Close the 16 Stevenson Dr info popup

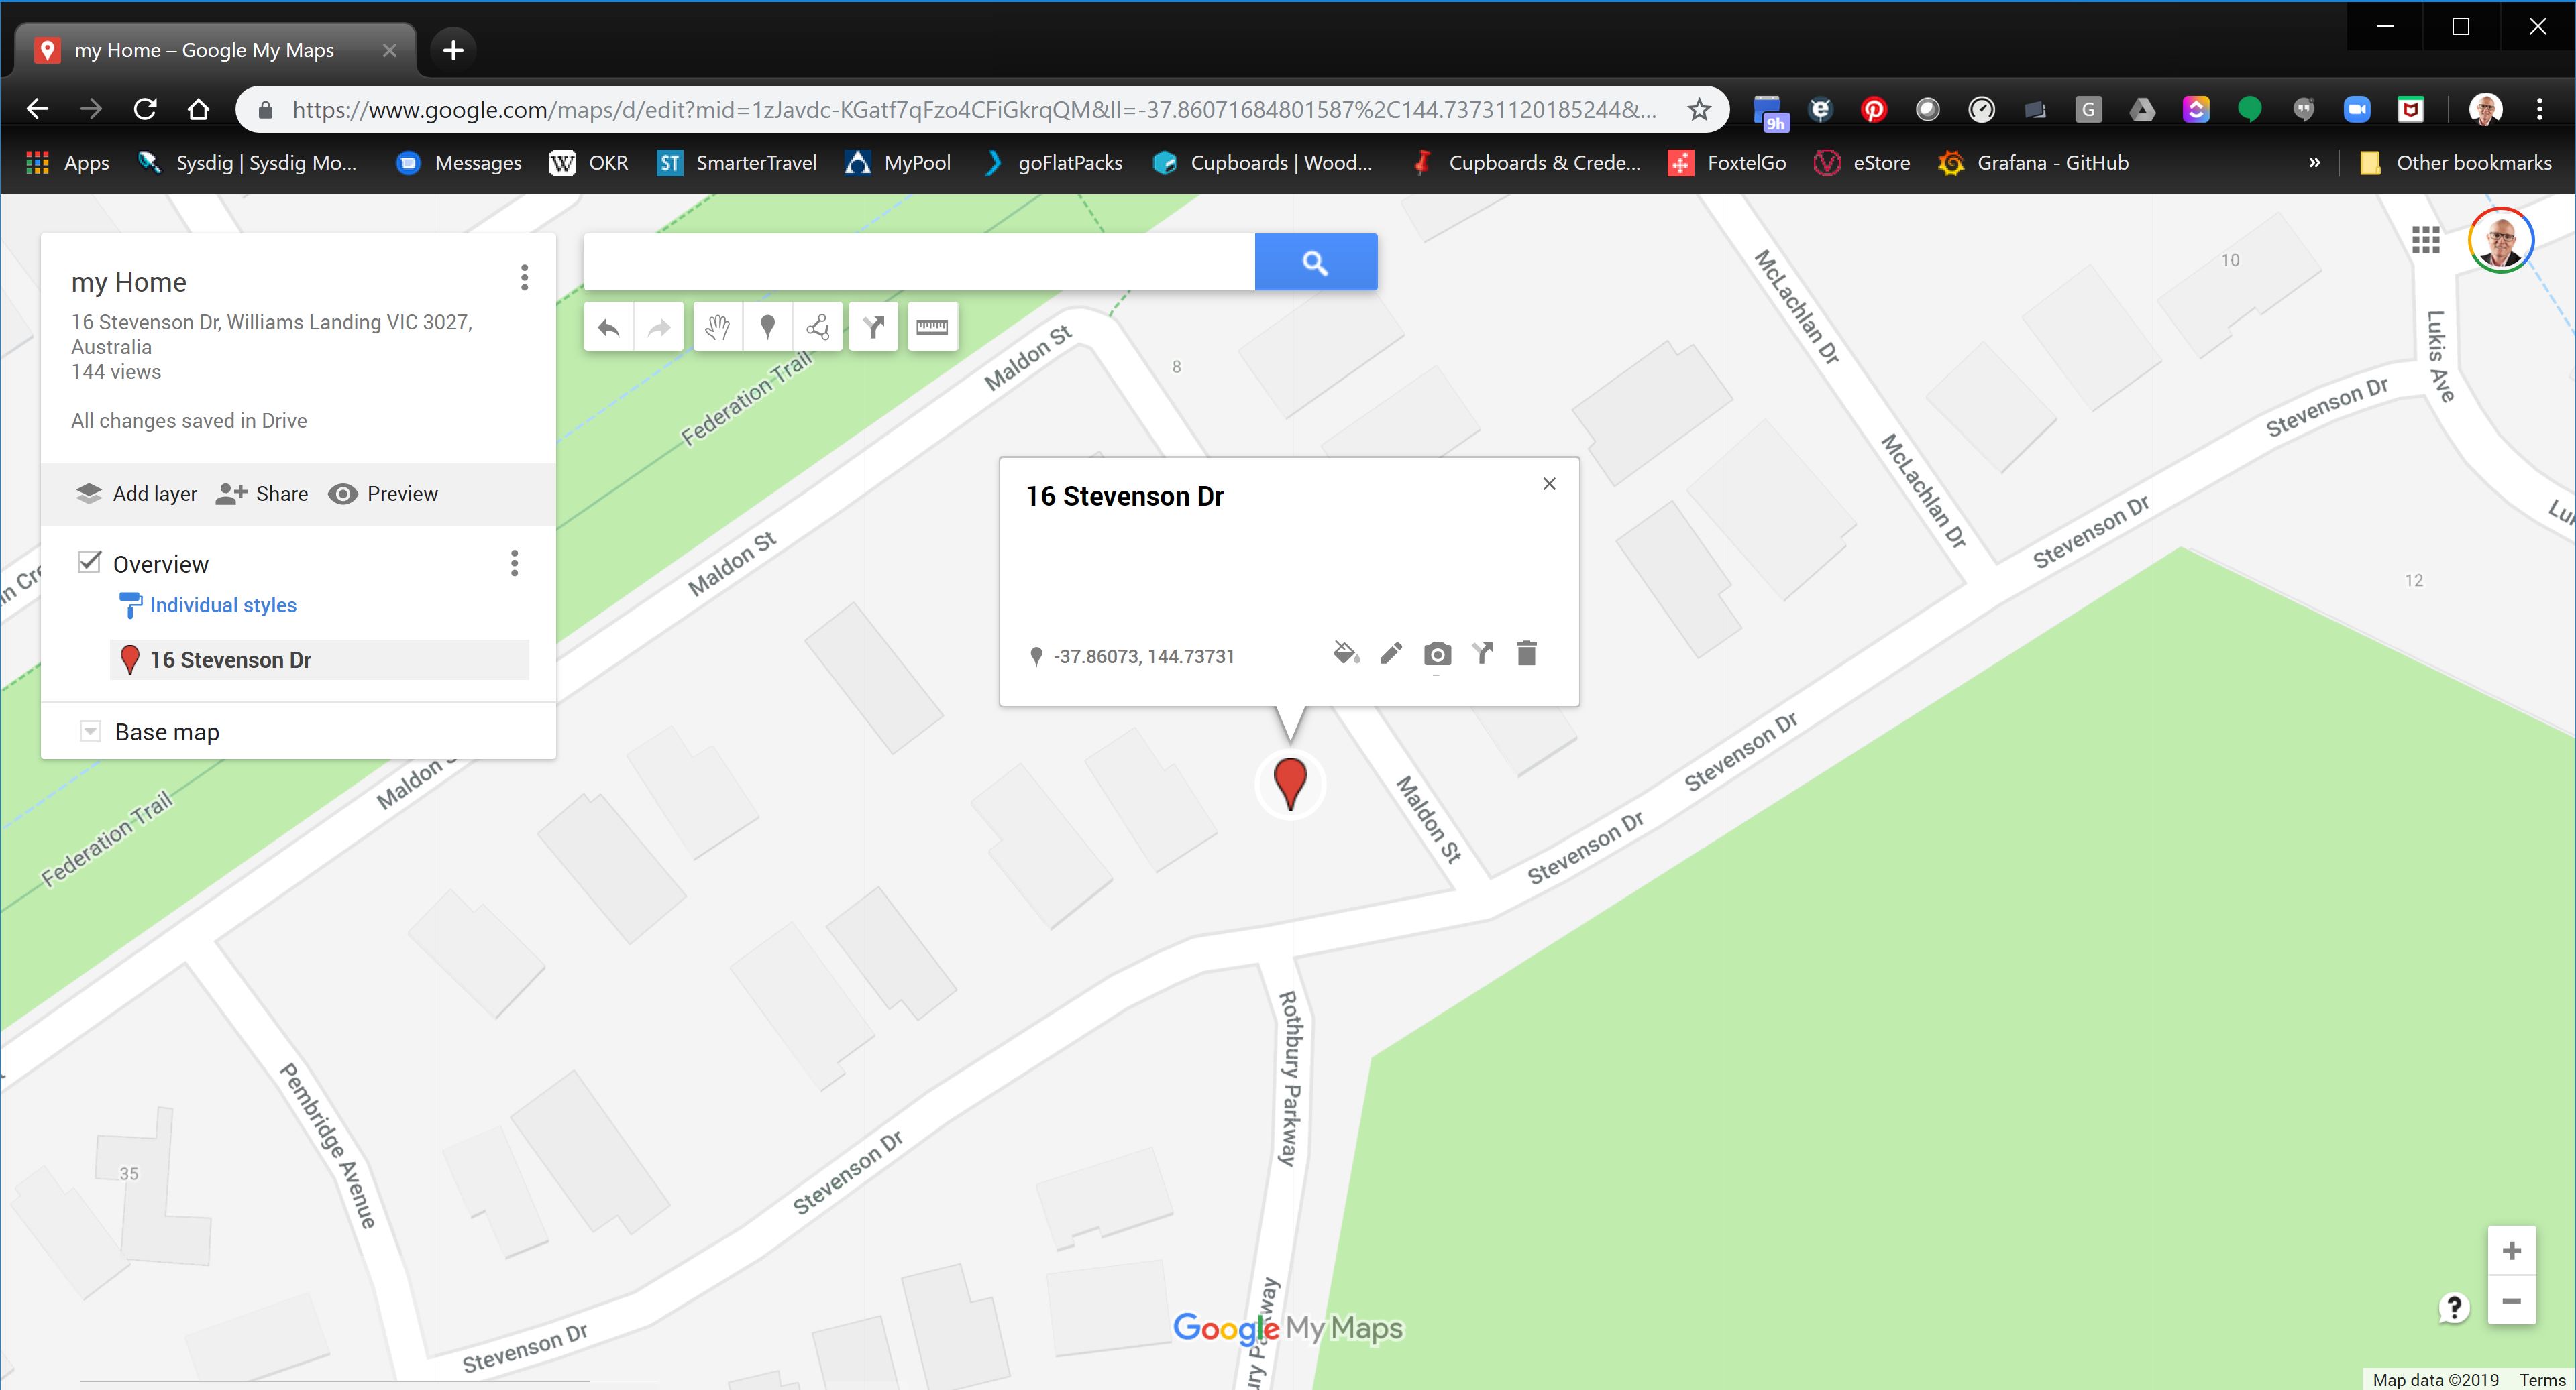coord(1549,483)
